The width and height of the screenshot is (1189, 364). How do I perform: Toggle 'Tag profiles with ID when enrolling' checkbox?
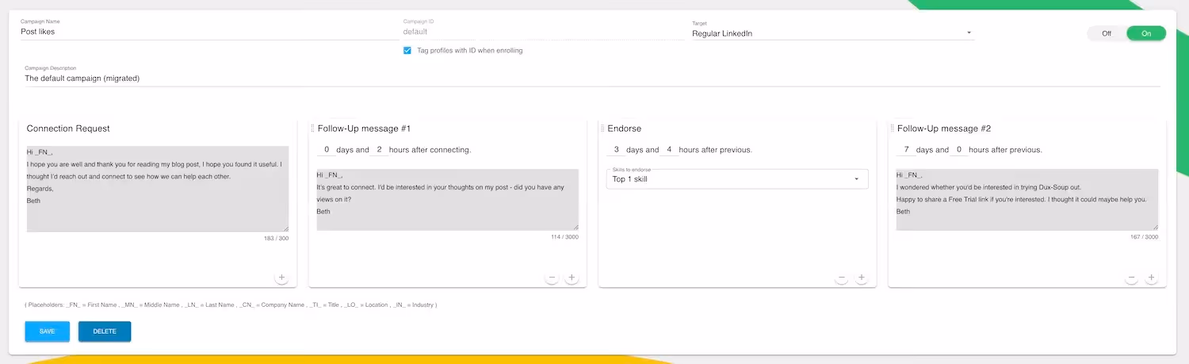(x=407, y=50)
